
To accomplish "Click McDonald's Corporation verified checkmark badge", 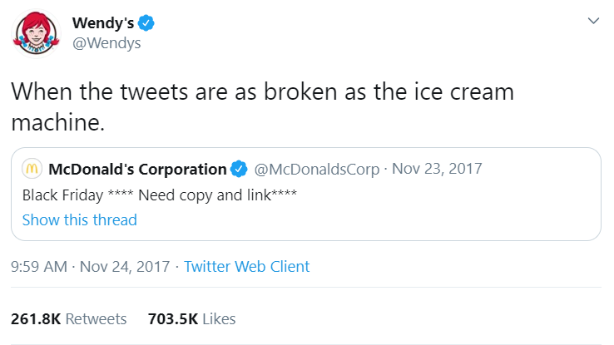I will [238, 170].
